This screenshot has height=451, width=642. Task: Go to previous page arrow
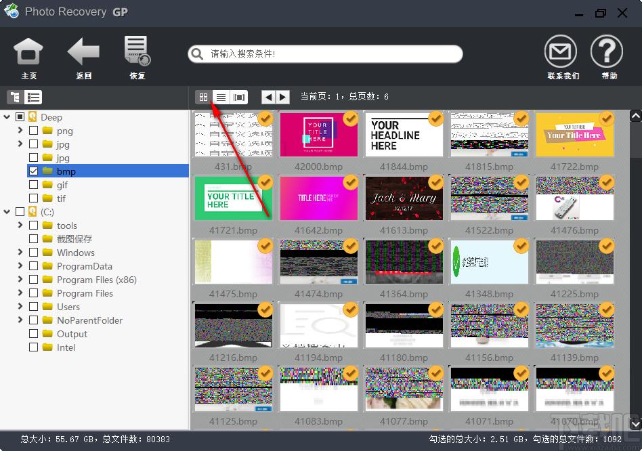tap(268, 98)
